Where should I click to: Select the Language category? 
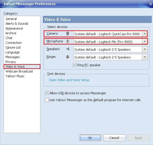click(13, 52)
